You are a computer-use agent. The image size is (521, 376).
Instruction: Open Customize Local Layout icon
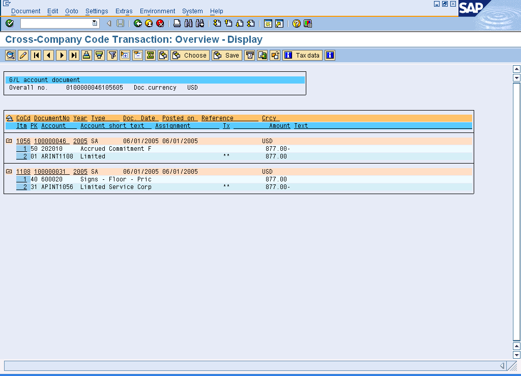308,23
